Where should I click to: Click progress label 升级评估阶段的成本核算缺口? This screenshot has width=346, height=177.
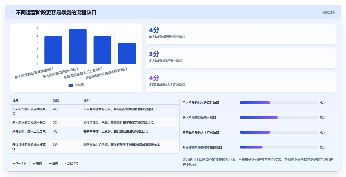tap(202, 147)
